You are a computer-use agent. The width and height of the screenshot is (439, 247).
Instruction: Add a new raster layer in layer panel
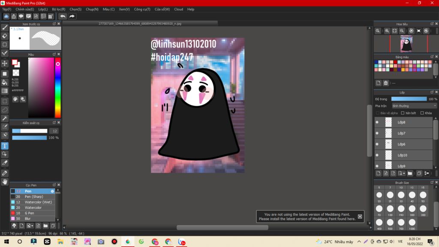pos(378,173)
